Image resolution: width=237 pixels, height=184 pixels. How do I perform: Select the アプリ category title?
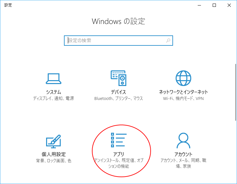[x=118, y=154]
